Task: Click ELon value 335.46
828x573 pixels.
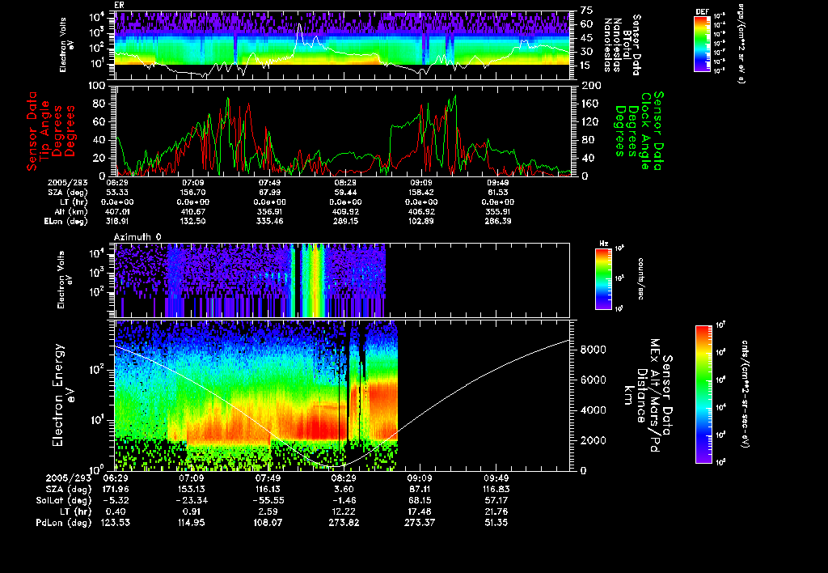Action: pos(270,222)
